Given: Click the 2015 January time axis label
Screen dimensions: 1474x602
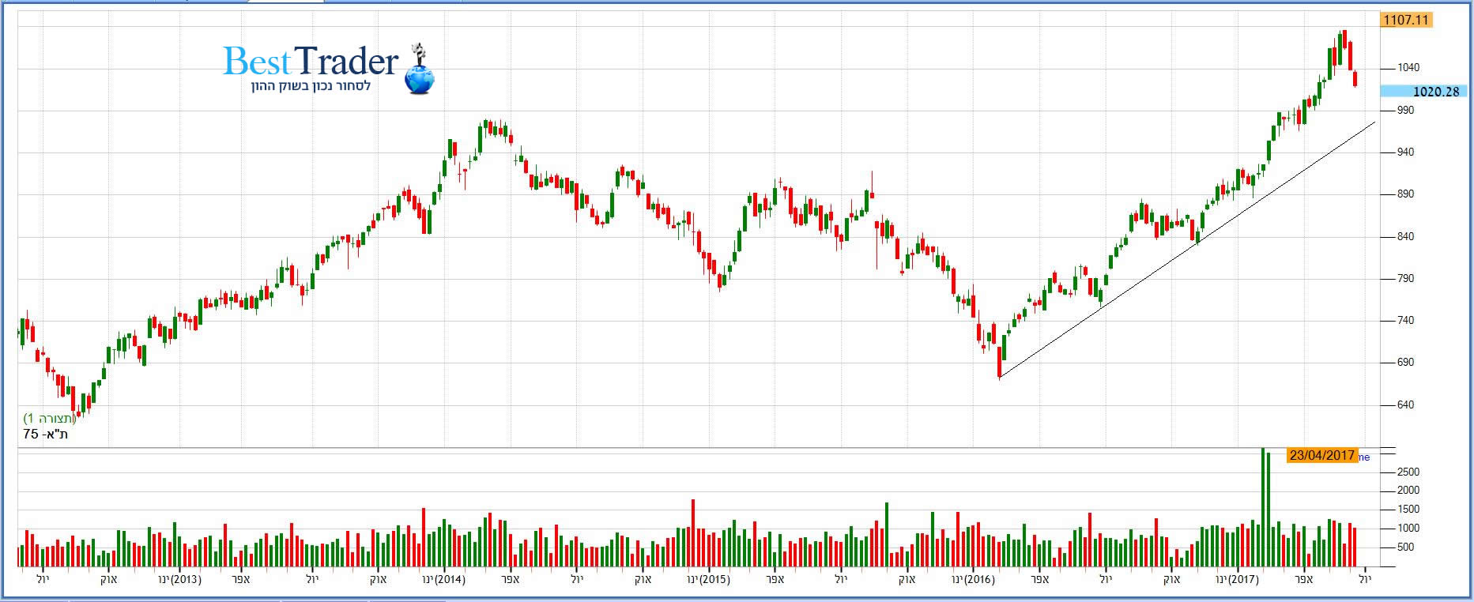Looking at the screenshot, I should [x=709, y=579].
